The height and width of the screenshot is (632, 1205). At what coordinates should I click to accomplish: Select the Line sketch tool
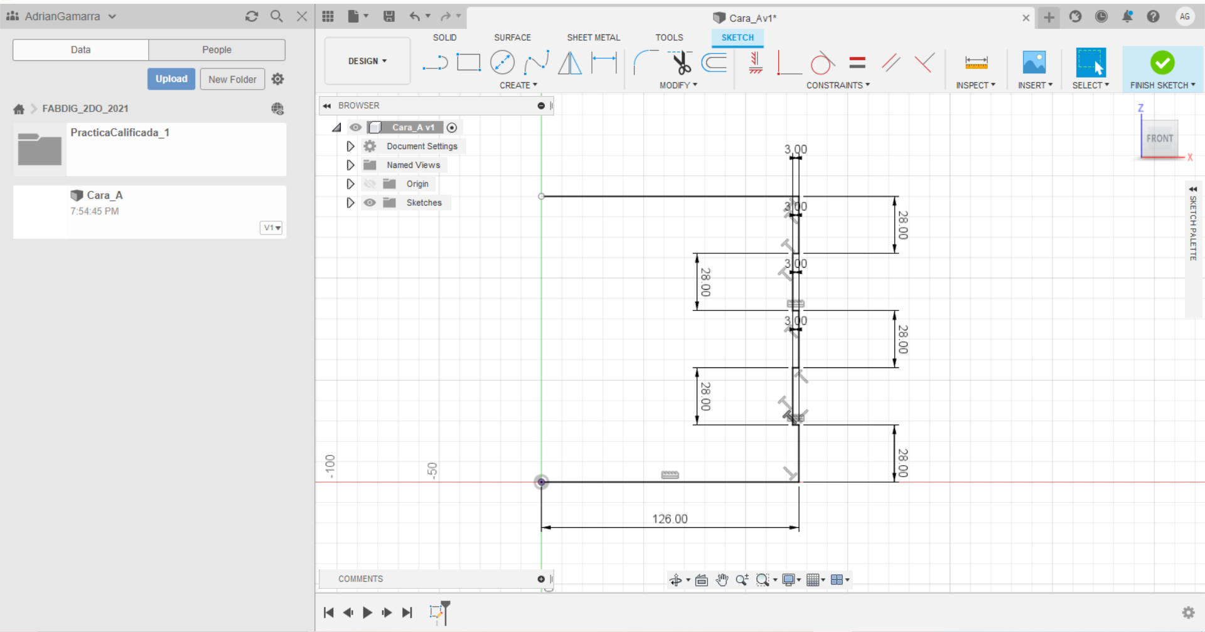tap(434, 63)
